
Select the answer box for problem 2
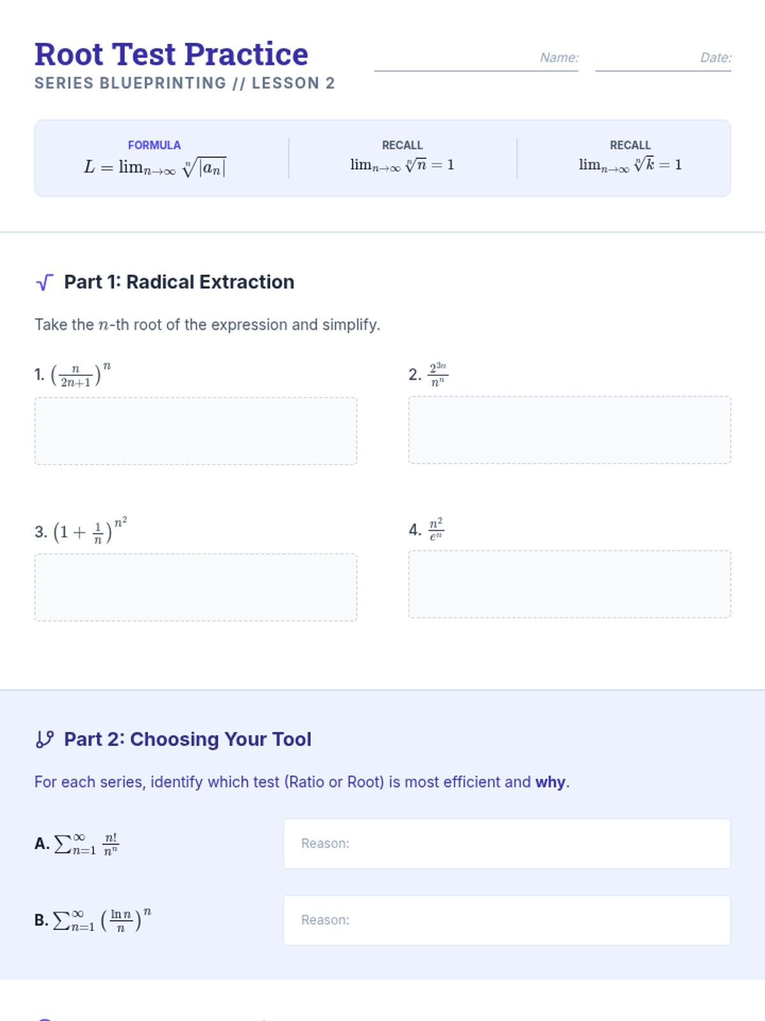pyautogui.click(x=569, y=429)
